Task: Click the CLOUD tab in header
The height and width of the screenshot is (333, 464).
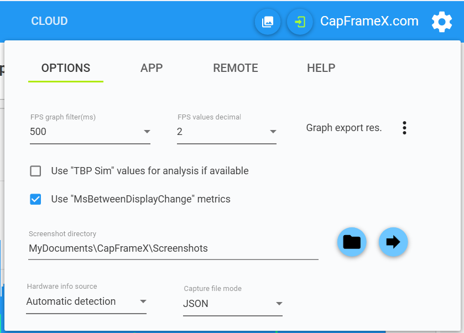Action: [x=49, y=21]
